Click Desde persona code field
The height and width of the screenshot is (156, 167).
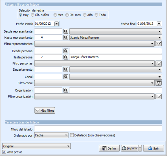(48, 51)
